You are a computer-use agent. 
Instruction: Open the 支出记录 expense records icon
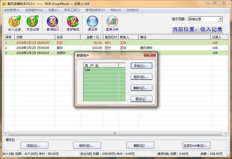(x=33, y=23)
